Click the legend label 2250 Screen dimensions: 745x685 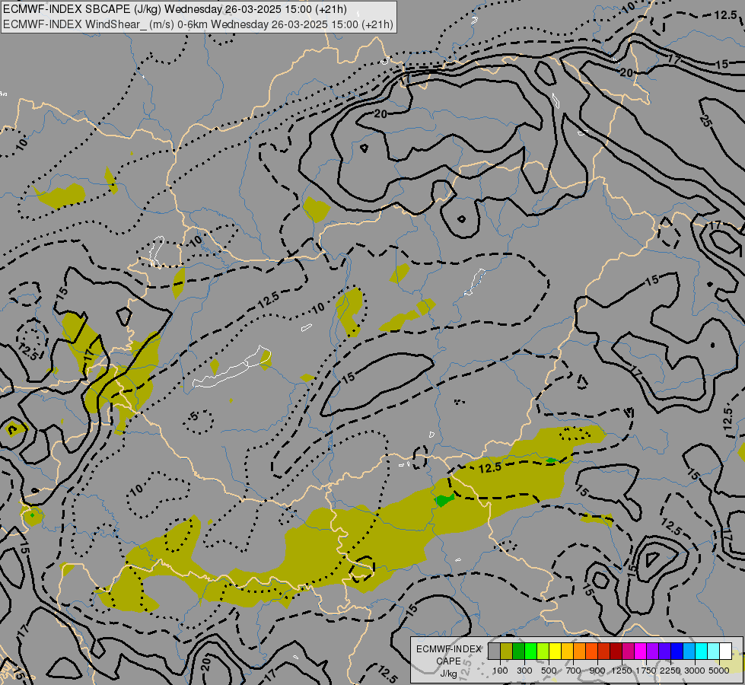[x=670, y=671]
